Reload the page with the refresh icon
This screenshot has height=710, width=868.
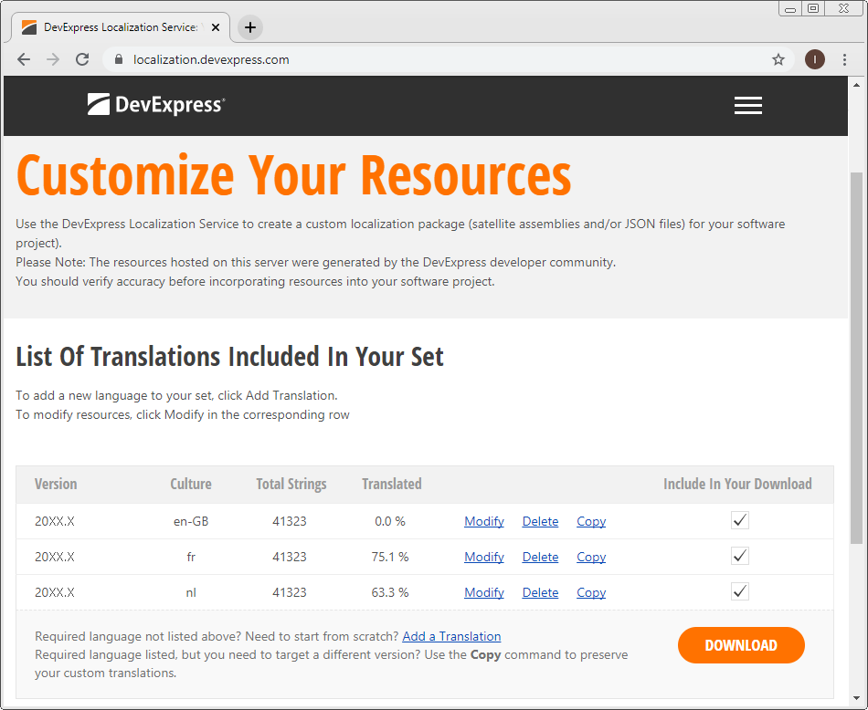point(82,59)
